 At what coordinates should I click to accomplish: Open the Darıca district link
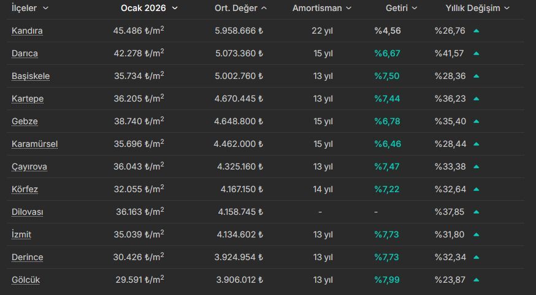pos(25,53)
